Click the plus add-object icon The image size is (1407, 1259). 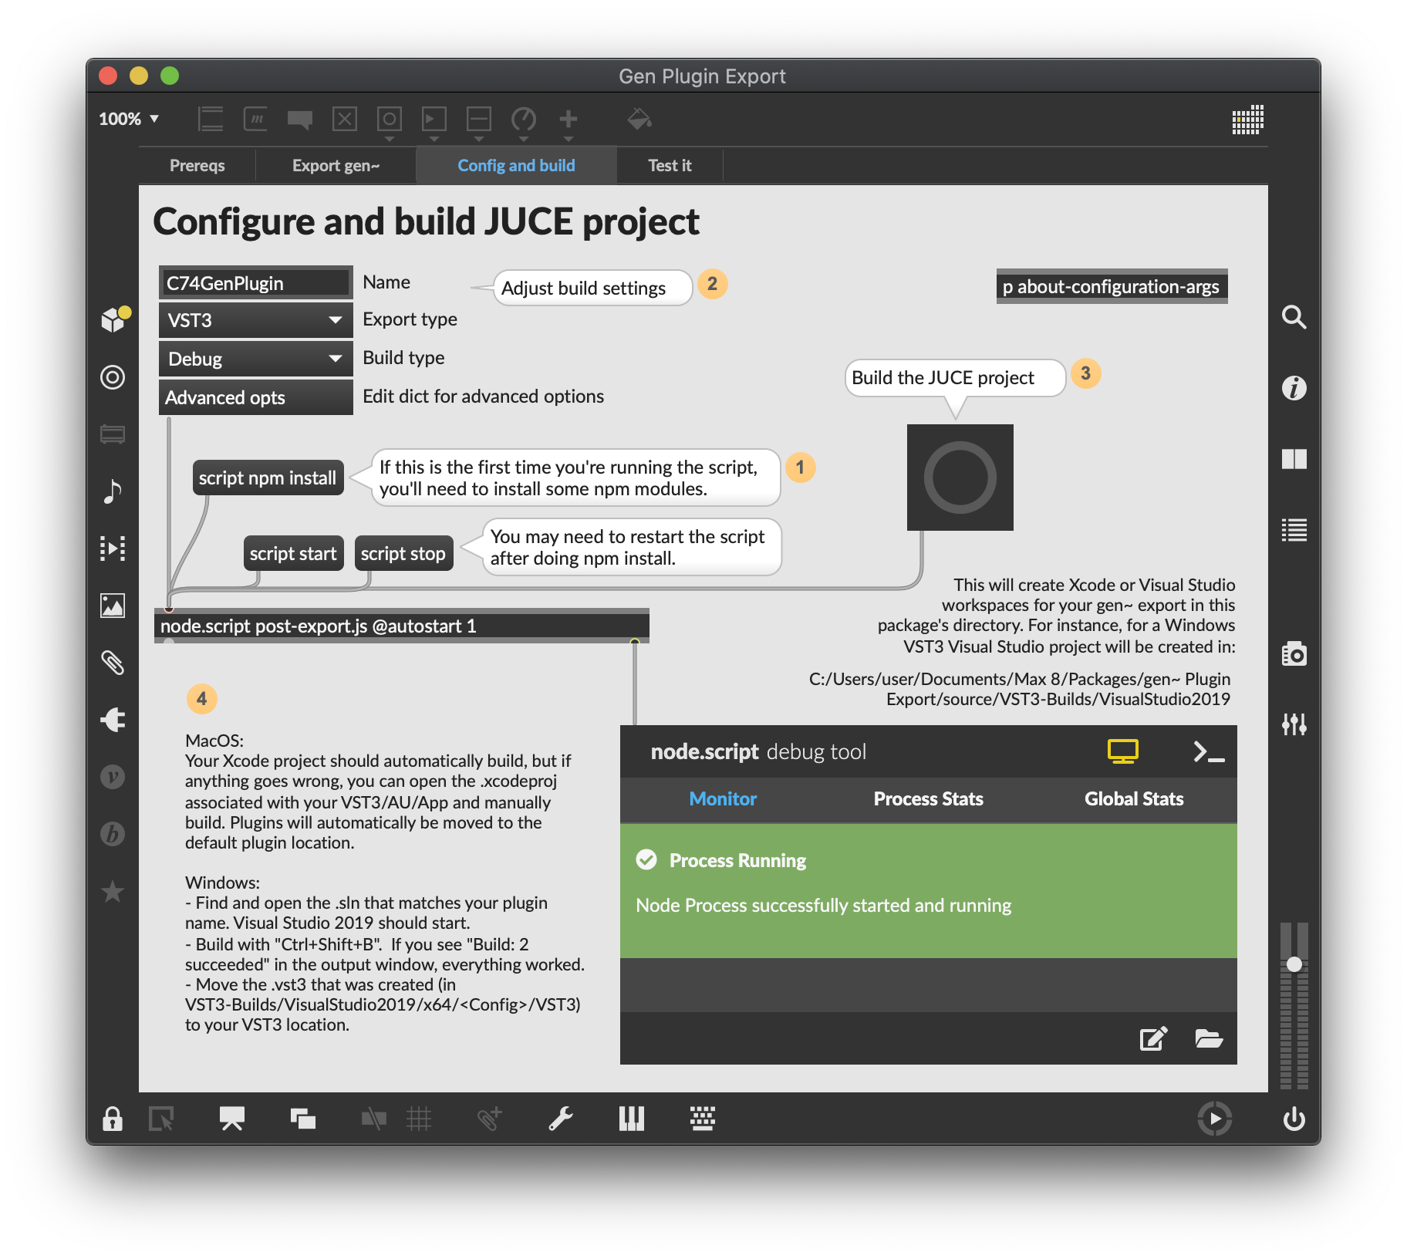[x=569, y=119]
